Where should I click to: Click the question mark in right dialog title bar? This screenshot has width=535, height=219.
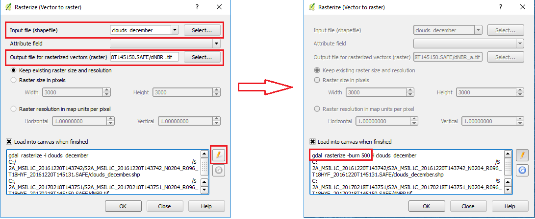click(x=500, y=7)
